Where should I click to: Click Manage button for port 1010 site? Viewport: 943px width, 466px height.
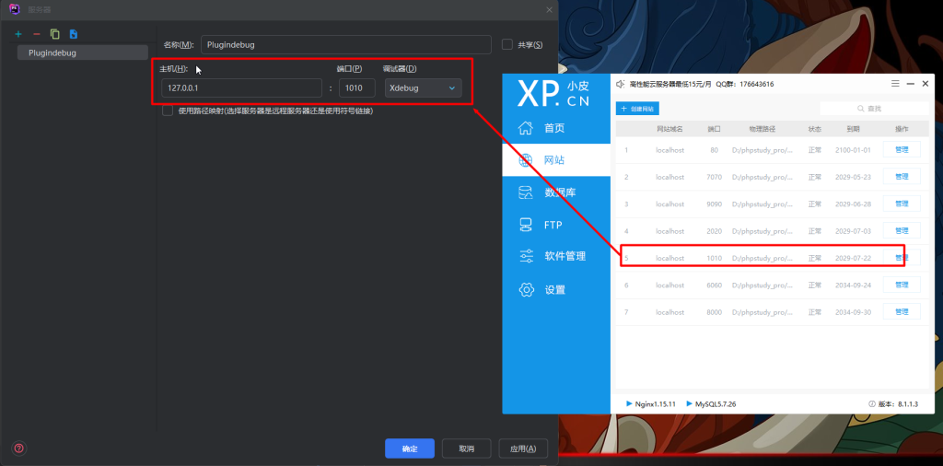[902, 257]
